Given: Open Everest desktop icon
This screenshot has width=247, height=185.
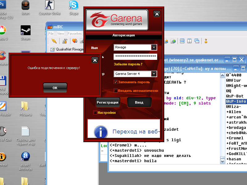Looking at the screenshot, I should [x=3, y=159].
